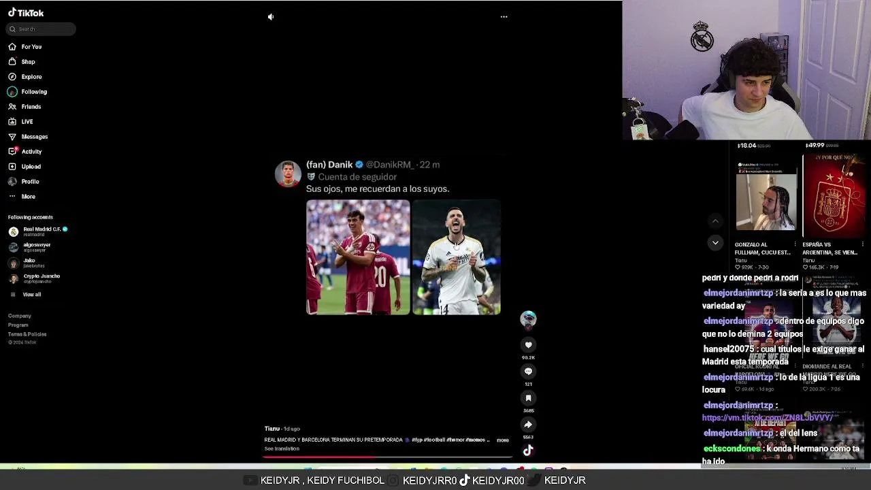Open your Profile page
Screen dimensions: 871x490
[30, 182]
